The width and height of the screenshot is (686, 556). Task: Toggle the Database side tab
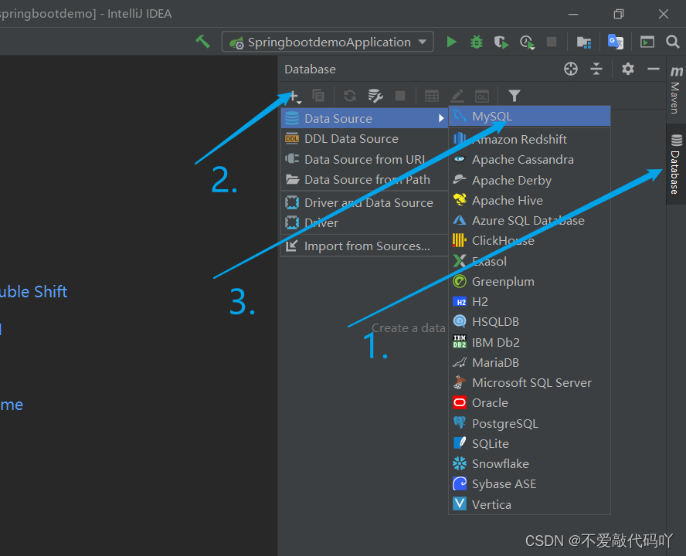point(675,164)
